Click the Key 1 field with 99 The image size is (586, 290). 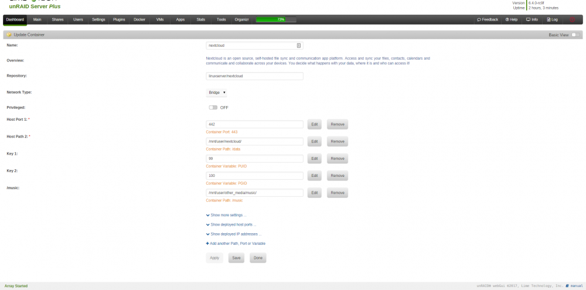(x=254, y=158)
